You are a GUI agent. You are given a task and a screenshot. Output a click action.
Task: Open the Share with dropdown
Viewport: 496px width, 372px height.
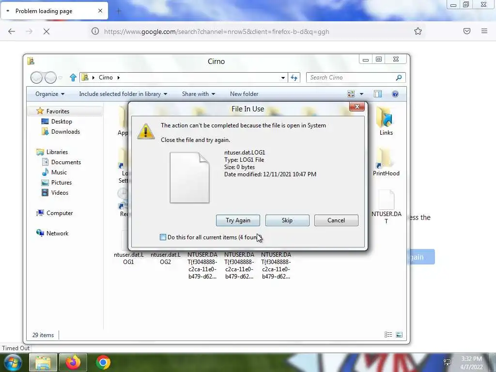click(198, 94)
